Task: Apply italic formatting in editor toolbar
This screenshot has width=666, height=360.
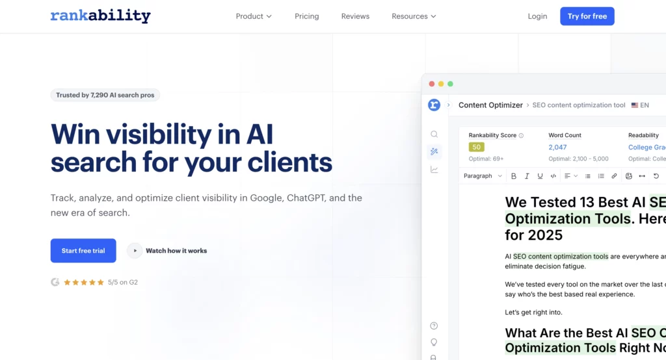Action: (527, 176)
